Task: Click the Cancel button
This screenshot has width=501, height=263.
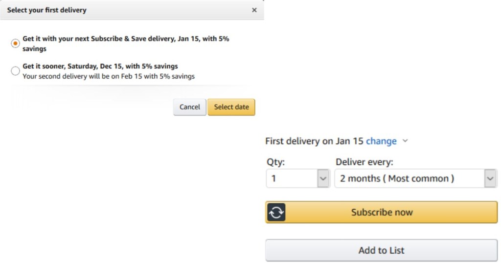Action: tap(189, 107)
